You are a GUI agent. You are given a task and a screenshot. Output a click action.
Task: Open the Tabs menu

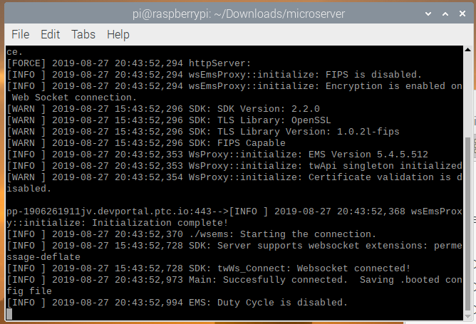(x=83, y=34)
